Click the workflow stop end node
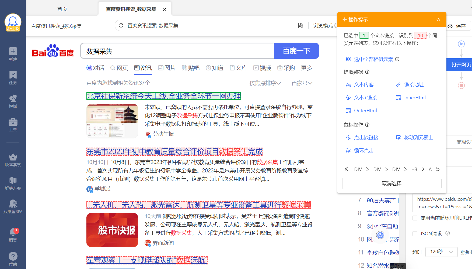This screenshot has width=472, height=269. 461,86
